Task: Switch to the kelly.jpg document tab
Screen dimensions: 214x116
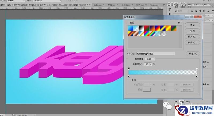Action: 98,5
